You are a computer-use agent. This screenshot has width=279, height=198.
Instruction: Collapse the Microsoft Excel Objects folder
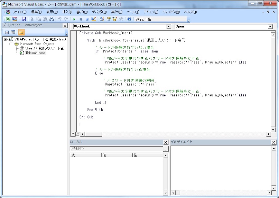pyautogui.click(x=11, y=44)
